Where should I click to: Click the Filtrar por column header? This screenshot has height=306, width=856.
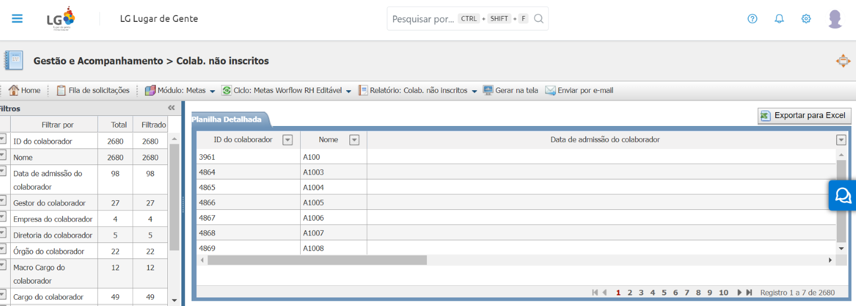[58, 124]
